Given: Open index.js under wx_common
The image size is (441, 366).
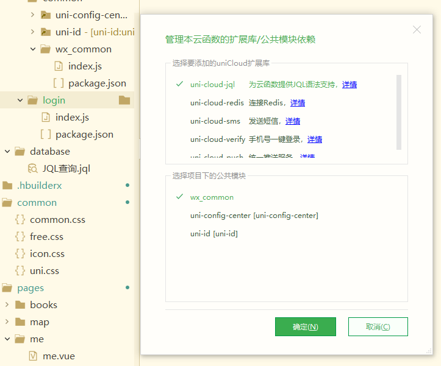Looking at the screenshot, I should tap(85, 66).
